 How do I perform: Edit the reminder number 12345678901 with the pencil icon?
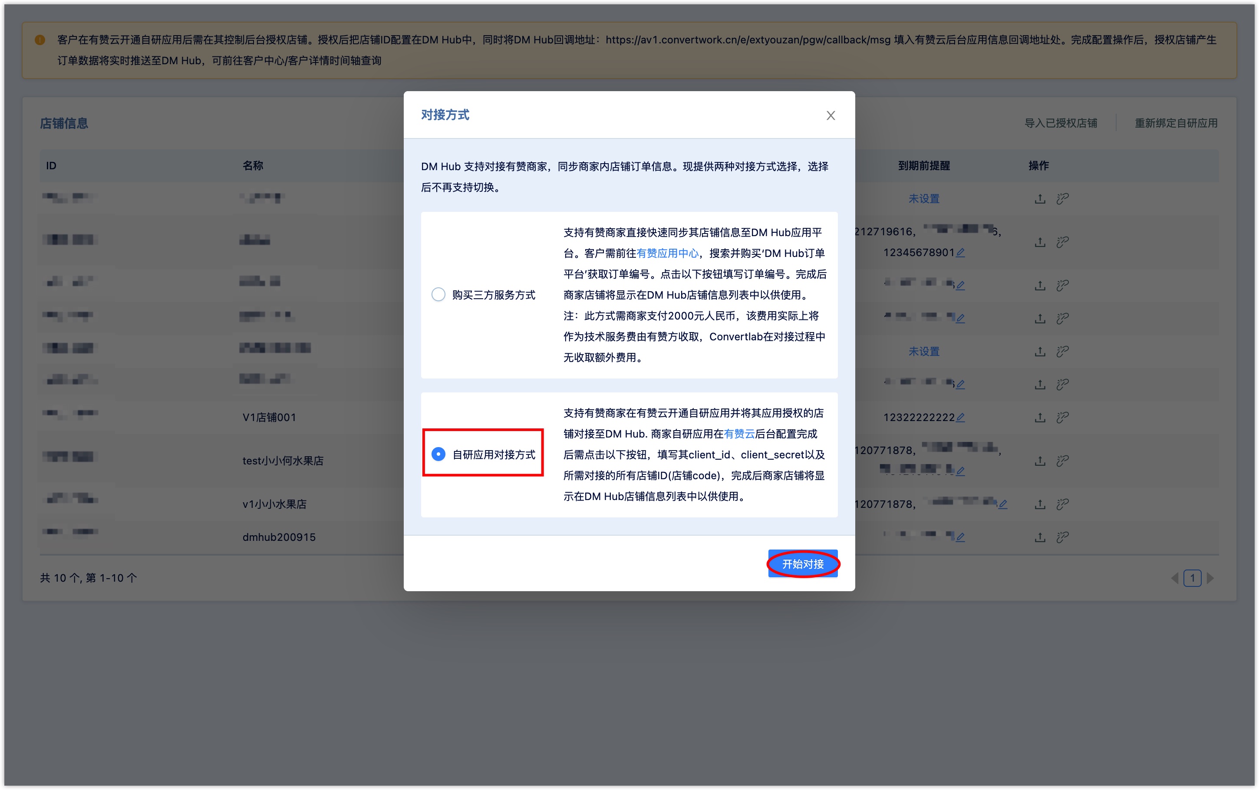tap(960, 253)
